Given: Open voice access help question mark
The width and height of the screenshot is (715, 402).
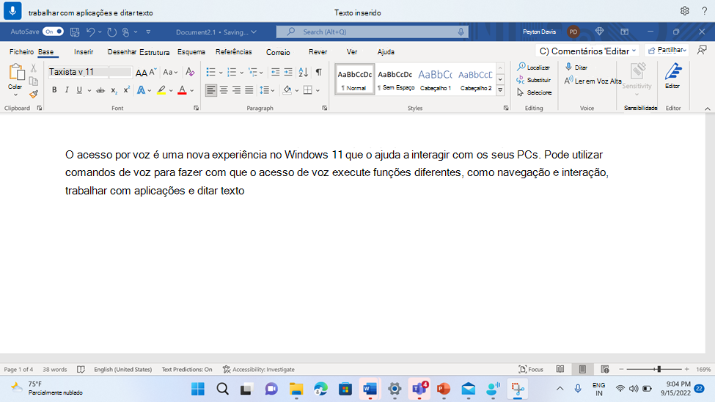Looking at the screenshot, I should click(704, 11).
